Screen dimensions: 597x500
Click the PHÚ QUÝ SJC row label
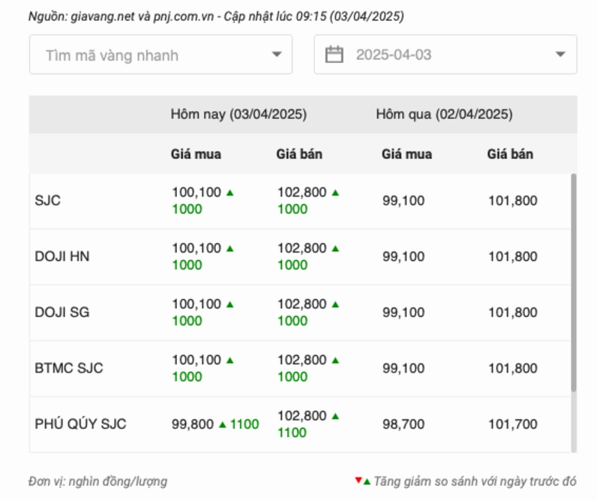(80, 424)
